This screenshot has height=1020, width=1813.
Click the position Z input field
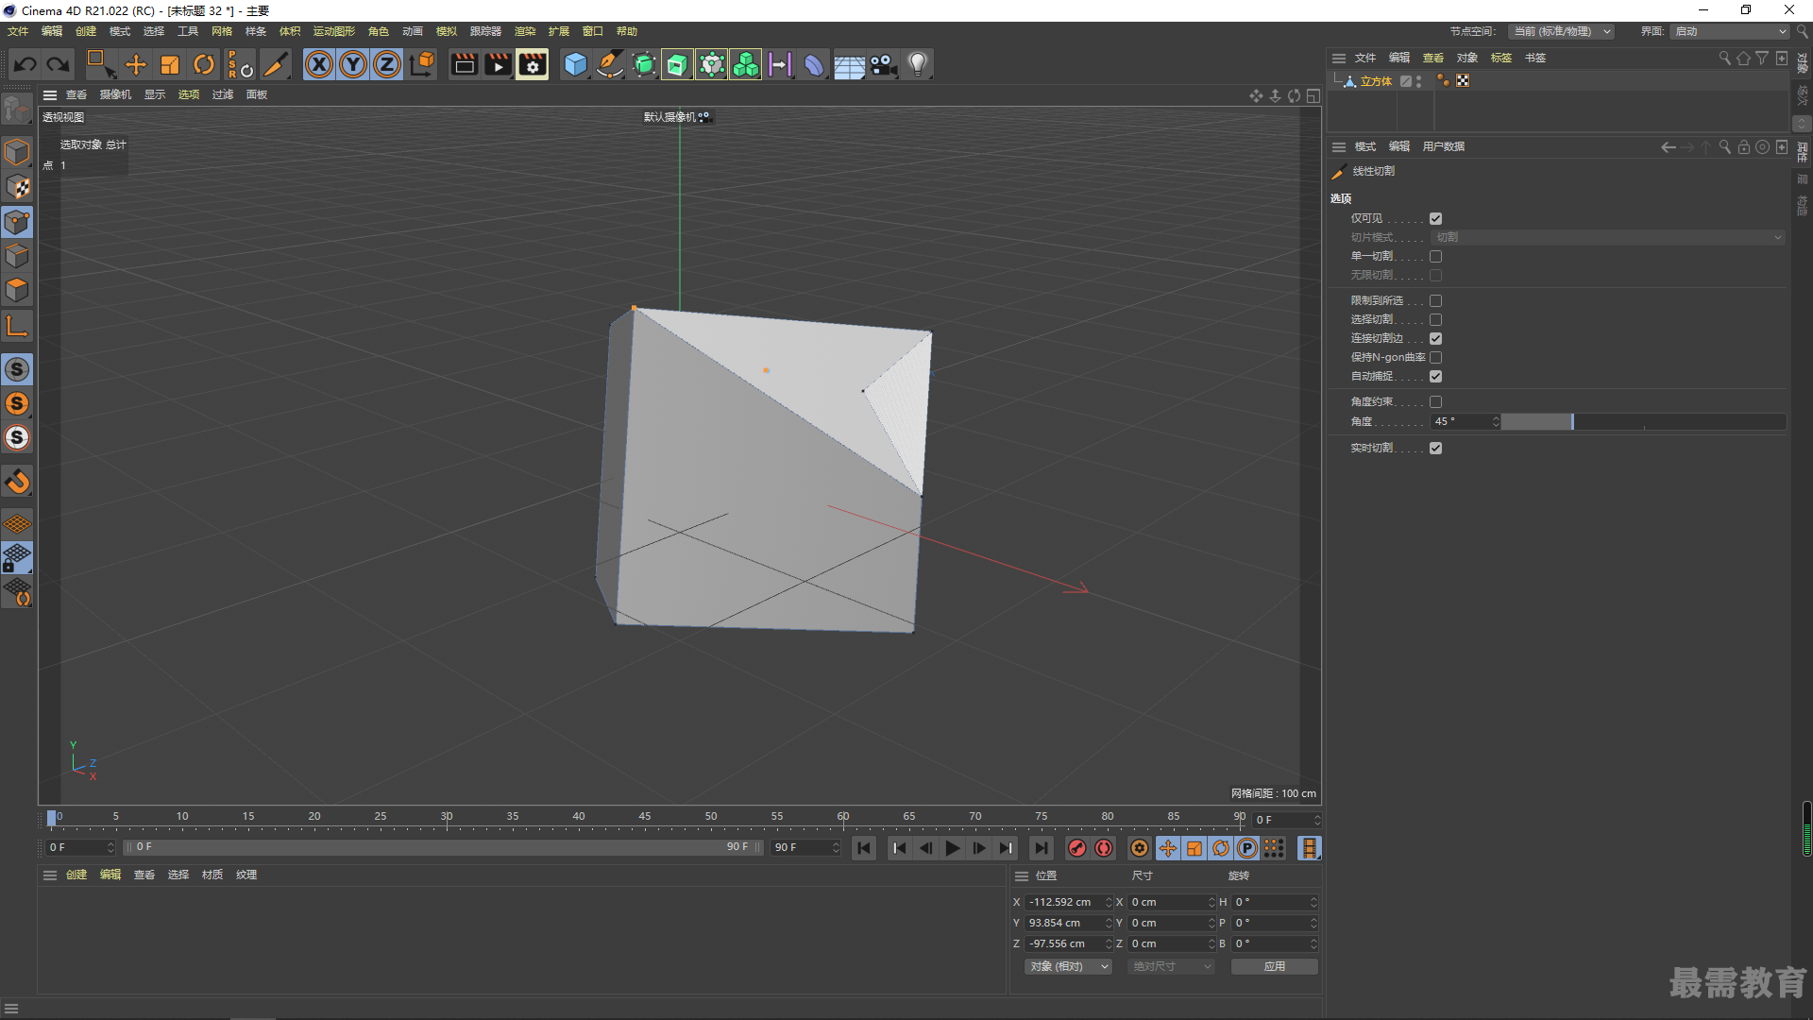tap(1063, 943)
